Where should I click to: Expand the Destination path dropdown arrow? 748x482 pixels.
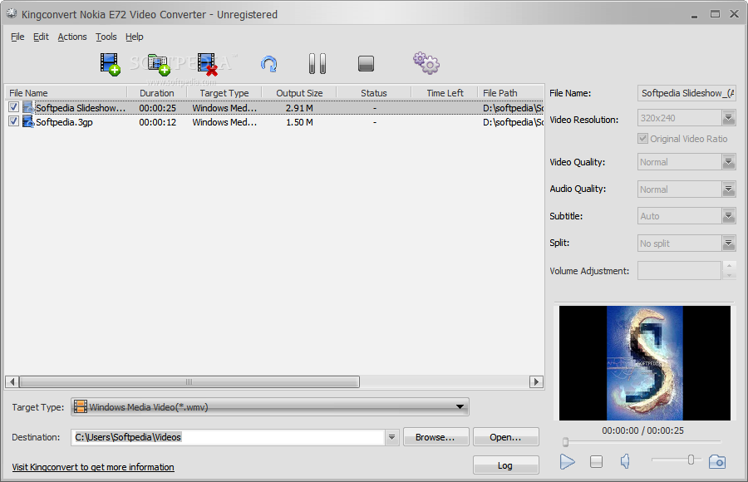pyautogui.click(x=391, y=437)
